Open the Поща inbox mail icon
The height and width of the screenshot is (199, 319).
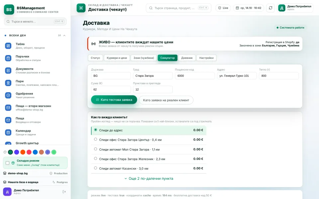tap(8, 120)
